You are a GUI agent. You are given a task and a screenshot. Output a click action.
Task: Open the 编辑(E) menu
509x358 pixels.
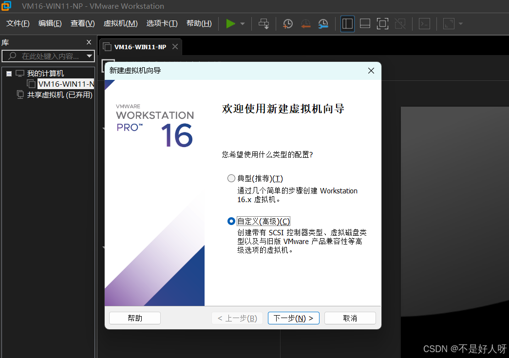(x=50, y=23)
